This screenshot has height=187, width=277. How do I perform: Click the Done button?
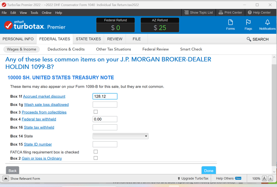[209, 170]
